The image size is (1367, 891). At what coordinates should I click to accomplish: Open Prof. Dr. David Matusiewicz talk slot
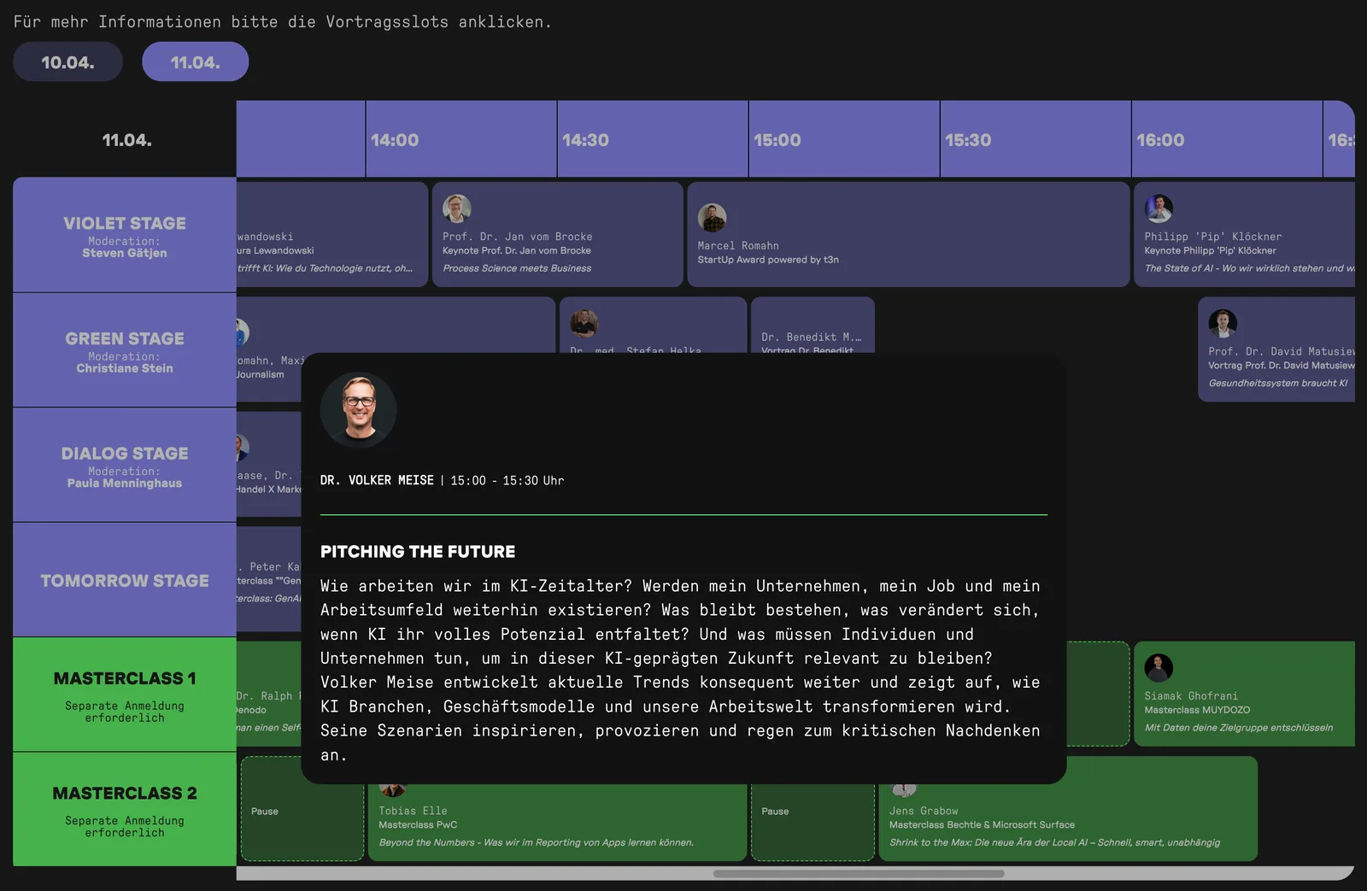pyautogui.click(x=1276, y=349)
